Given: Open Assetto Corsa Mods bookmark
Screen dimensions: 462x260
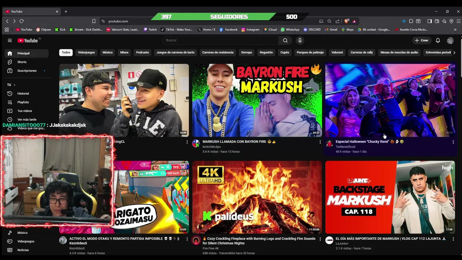Looking at the screenshot, I should point(411,30).
